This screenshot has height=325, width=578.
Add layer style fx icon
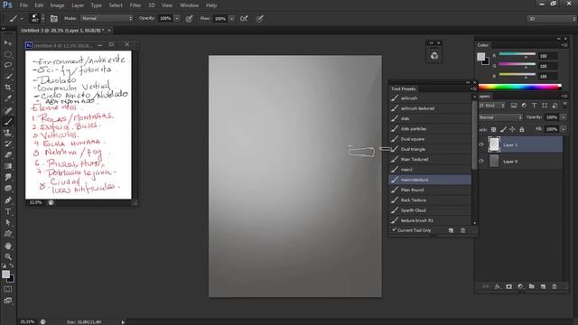[498, 286]
